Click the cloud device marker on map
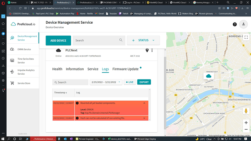Image resolution: width=251 pixels, height=141 pixels. (x=208, y=76)
